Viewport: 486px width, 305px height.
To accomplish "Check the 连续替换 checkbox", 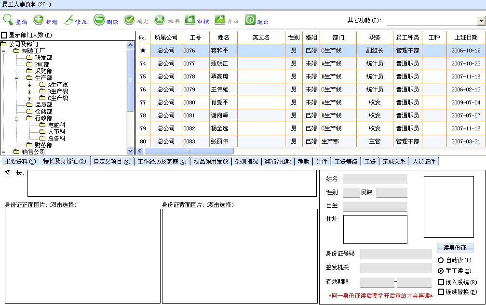I will pyautogui.click(x=441, y=292).
